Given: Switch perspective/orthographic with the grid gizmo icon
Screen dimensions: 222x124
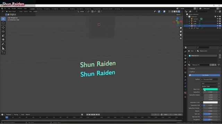Looking at the screenshot, I should pyautogui.click(x=181, y=38).
